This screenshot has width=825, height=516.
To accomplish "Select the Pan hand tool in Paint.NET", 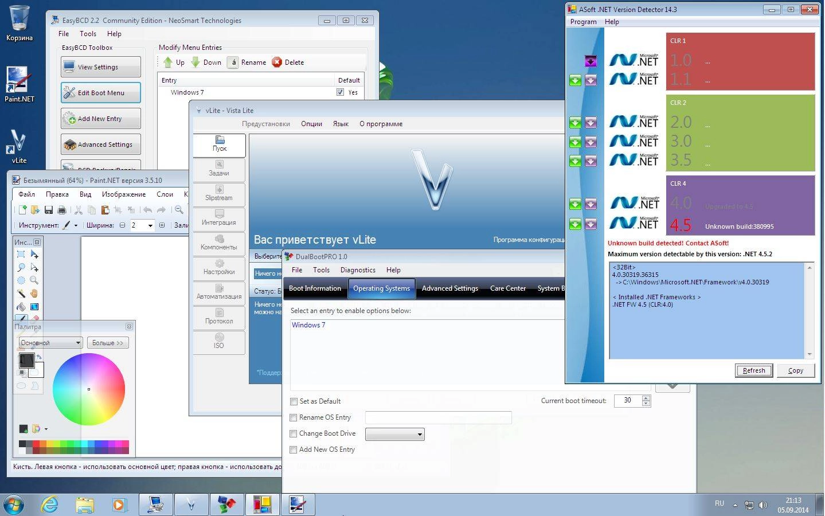I will [x=34, y=294].
